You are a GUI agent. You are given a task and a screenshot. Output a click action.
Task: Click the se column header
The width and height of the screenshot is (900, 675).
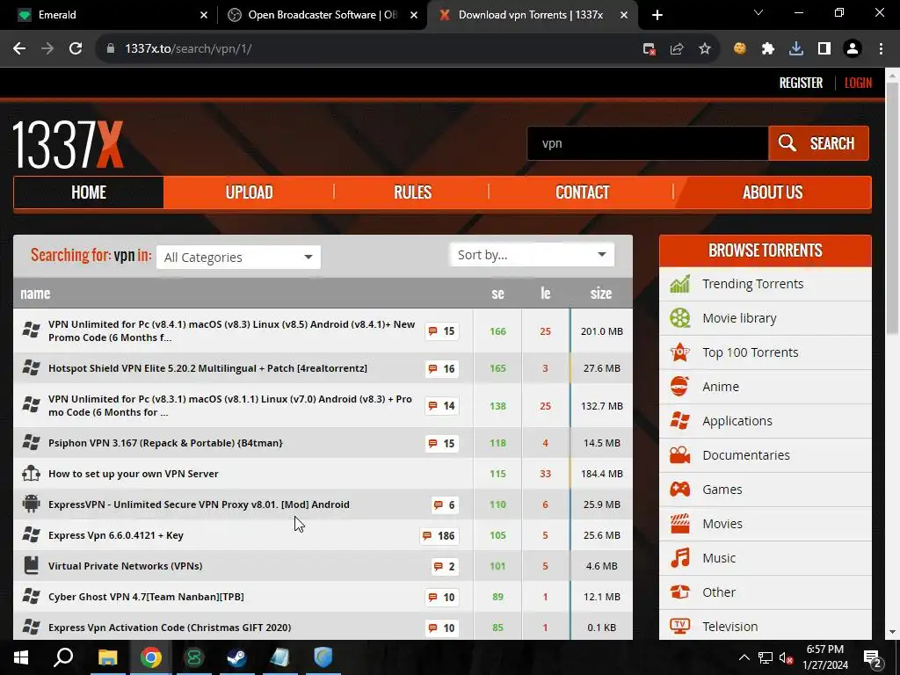pos(497,294)
